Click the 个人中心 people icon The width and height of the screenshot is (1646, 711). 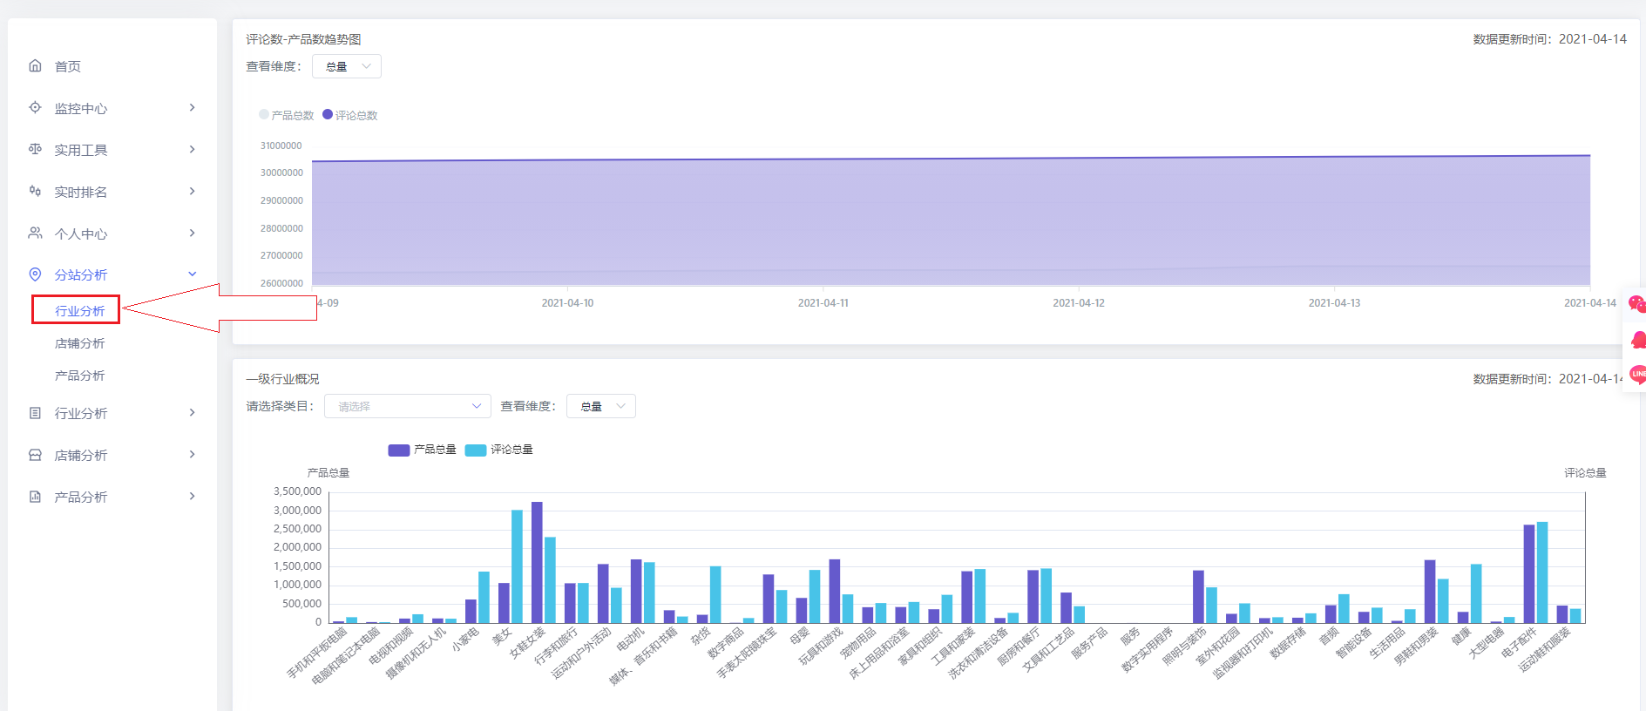(x=35, y=233)
